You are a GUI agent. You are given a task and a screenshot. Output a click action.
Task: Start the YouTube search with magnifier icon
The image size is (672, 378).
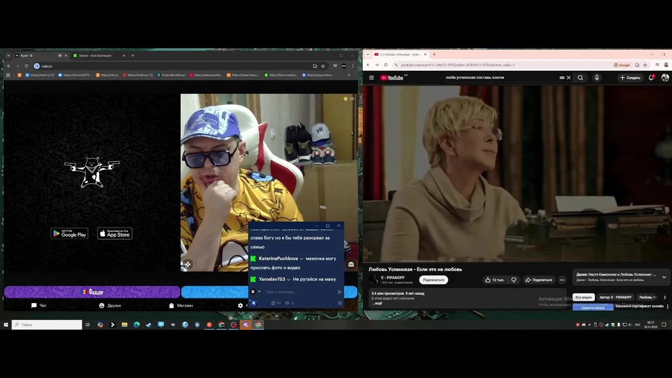click(580, 78)
